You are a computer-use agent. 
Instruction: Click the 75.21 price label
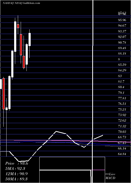tap(122, 110)
